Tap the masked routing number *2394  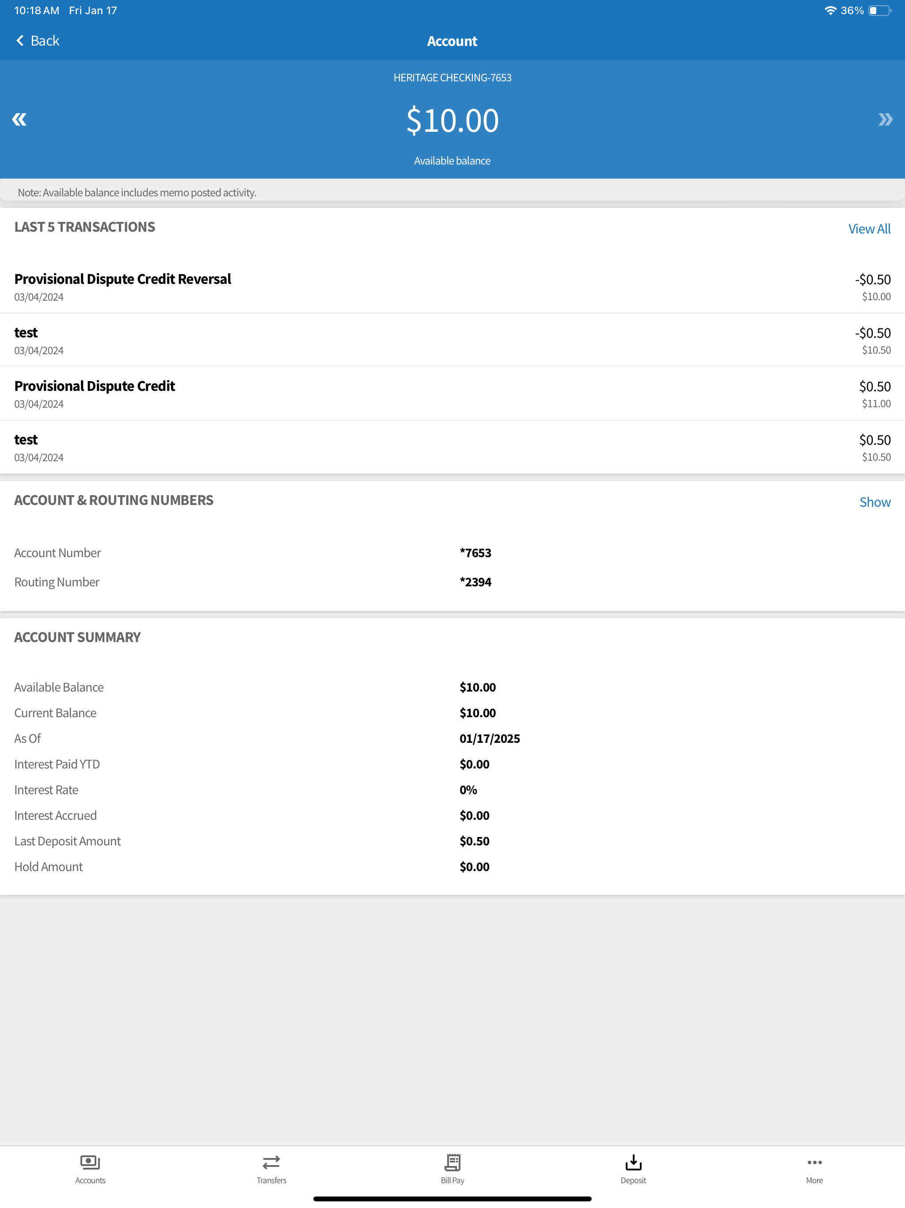pos(475,582)
